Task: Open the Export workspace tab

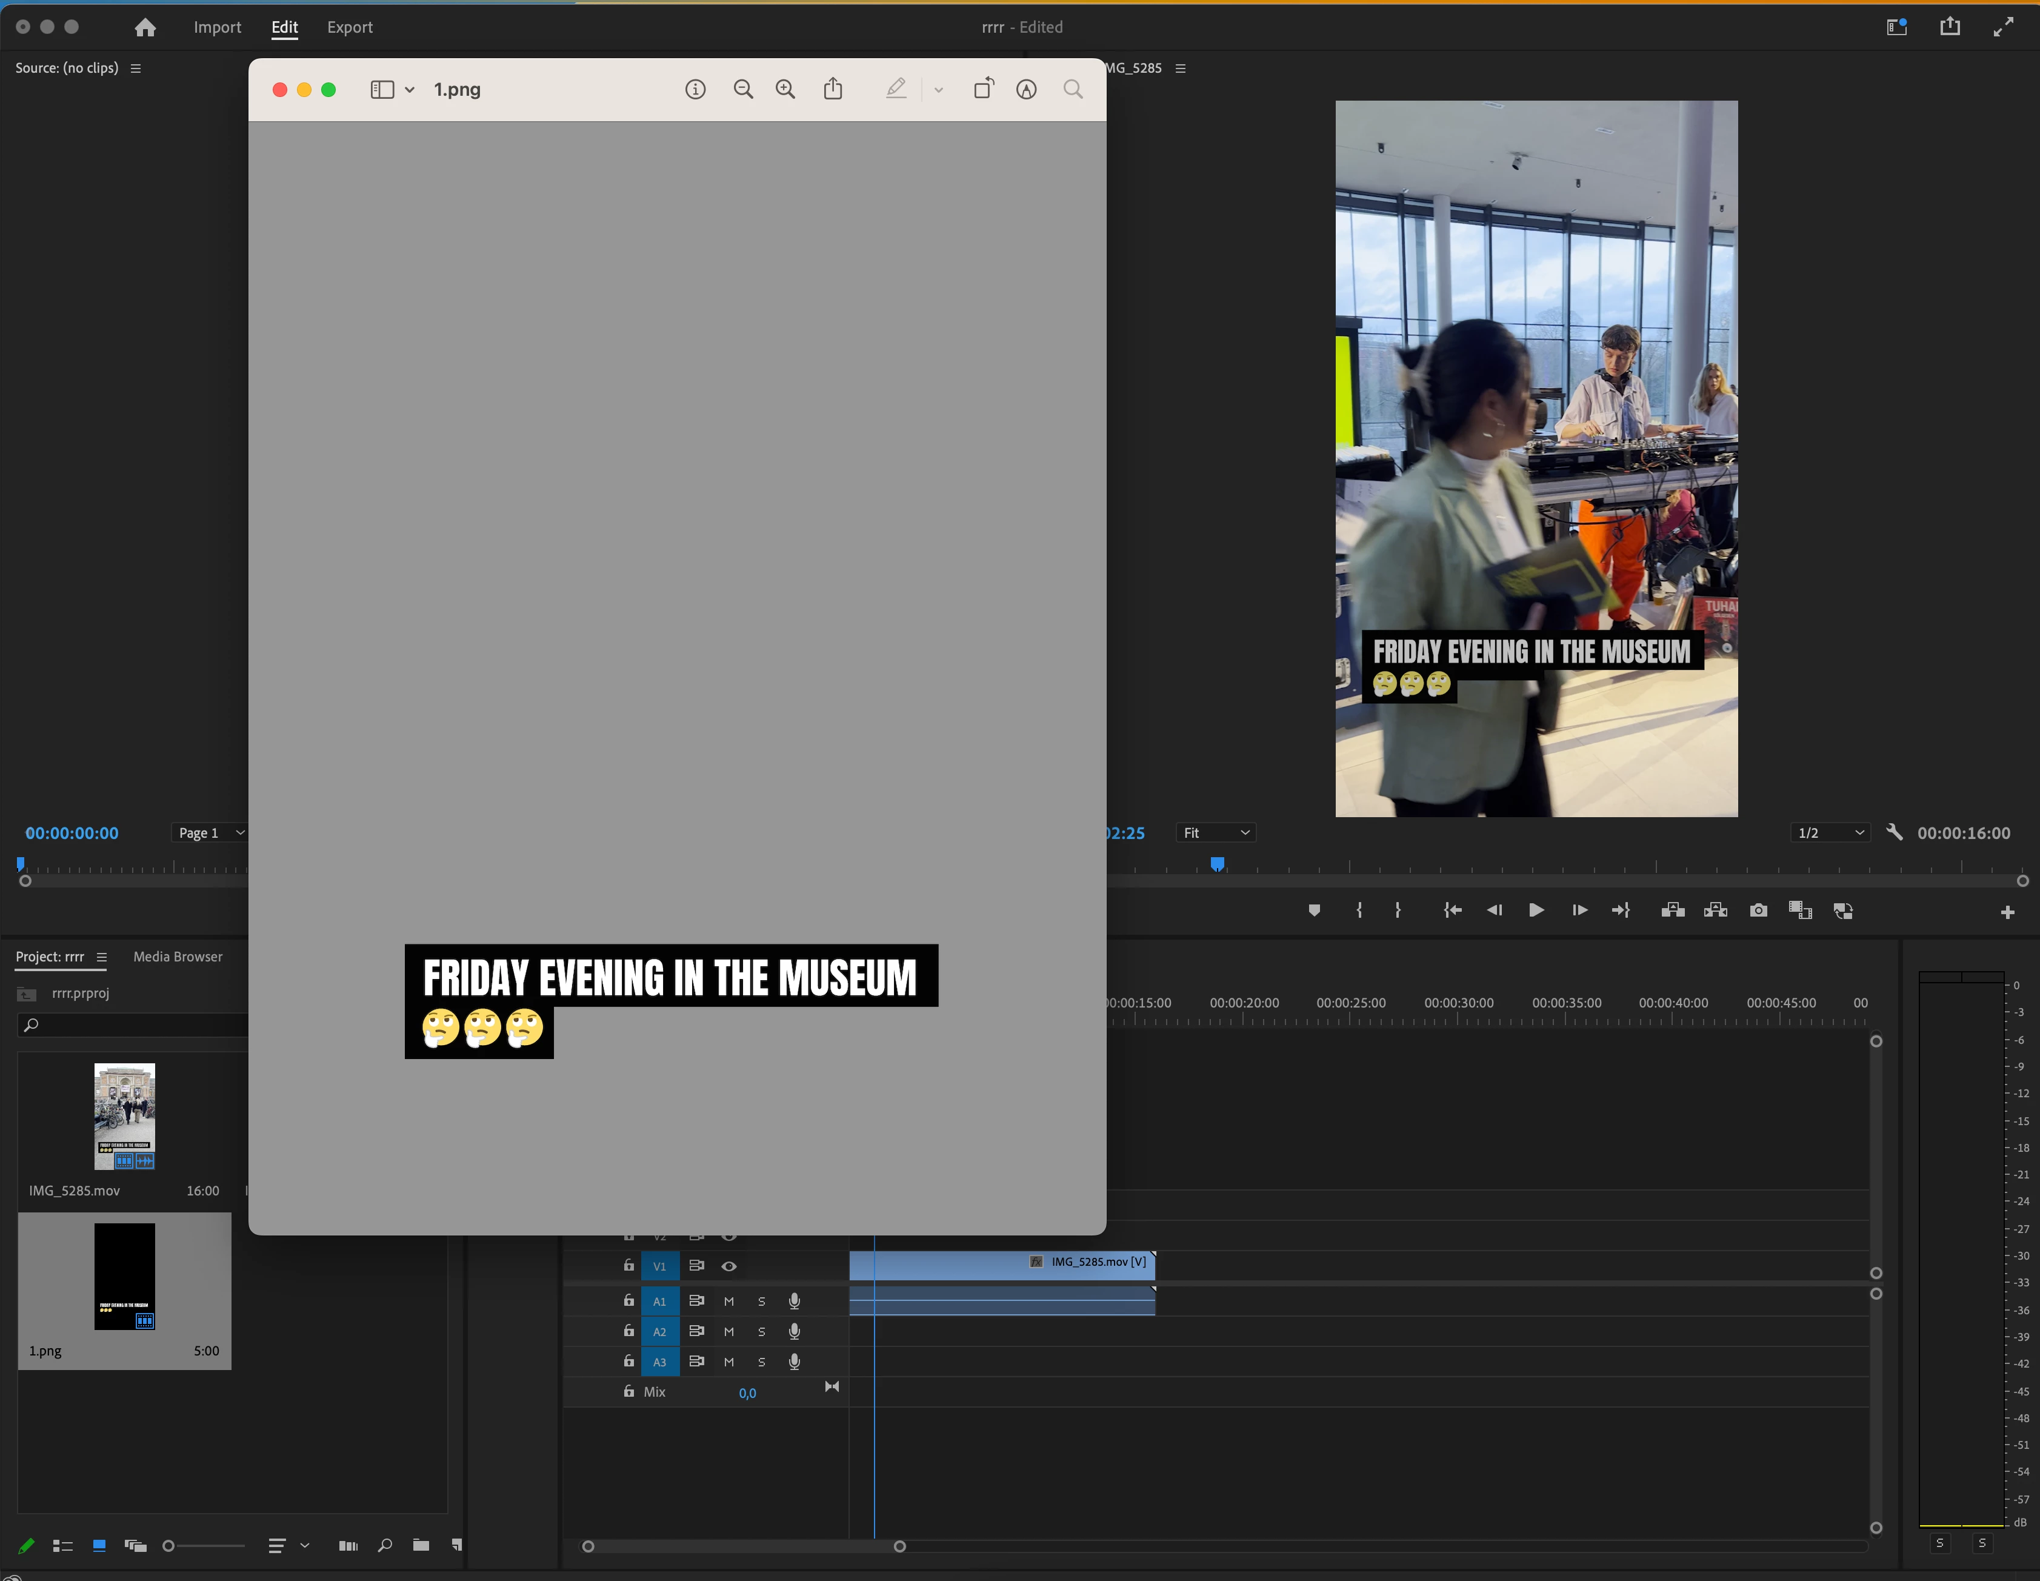Action: point(349,27)
